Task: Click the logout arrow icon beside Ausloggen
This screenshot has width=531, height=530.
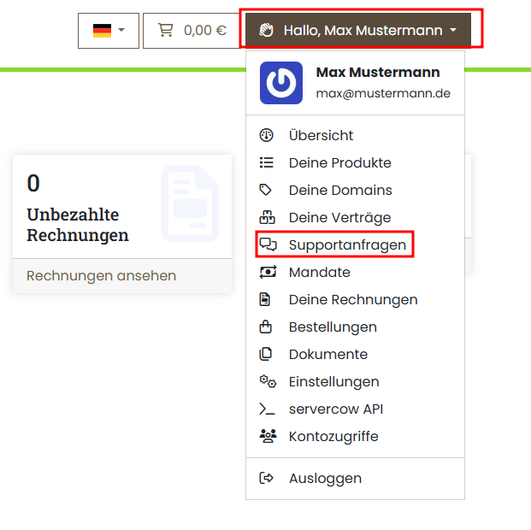Action: (x=266, y=478)
